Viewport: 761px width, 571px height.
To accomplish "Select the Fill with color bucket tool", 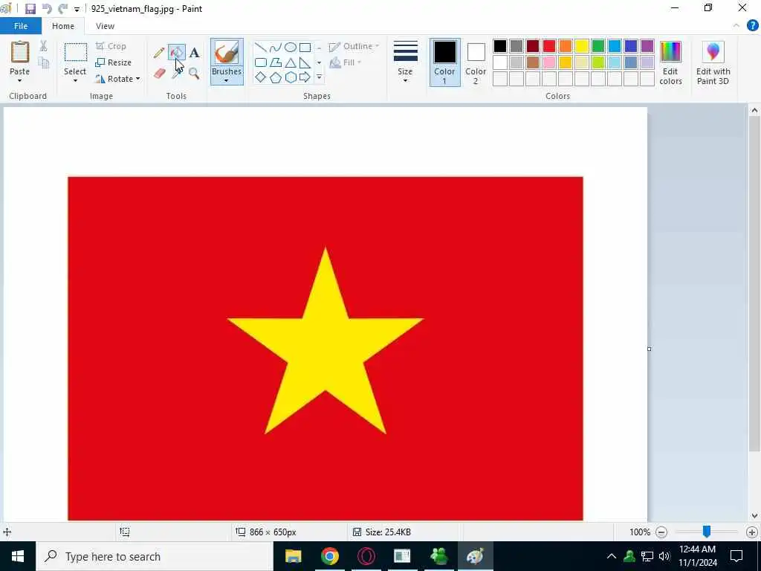I will 177,53.
